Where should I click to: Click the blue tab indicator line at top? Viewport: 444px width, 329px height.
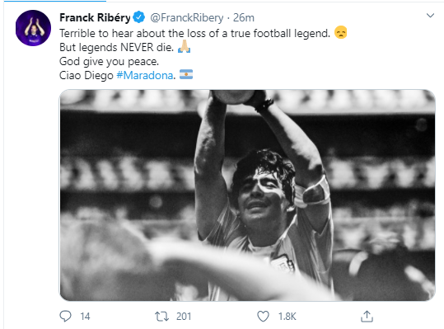click(x=55, y=1)
